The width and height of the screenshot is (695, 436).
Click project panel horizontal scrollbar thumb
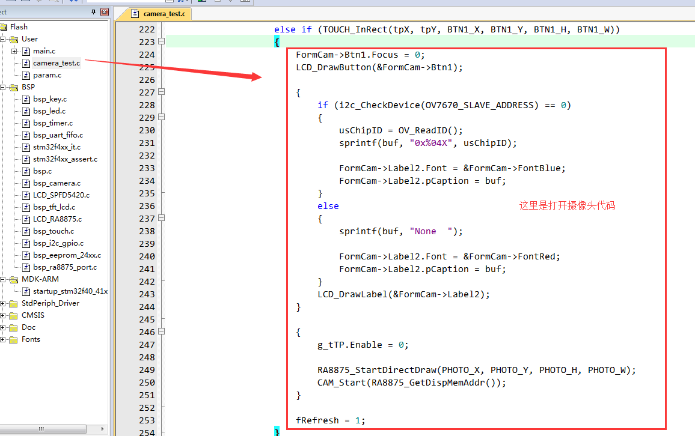[43, 429]
